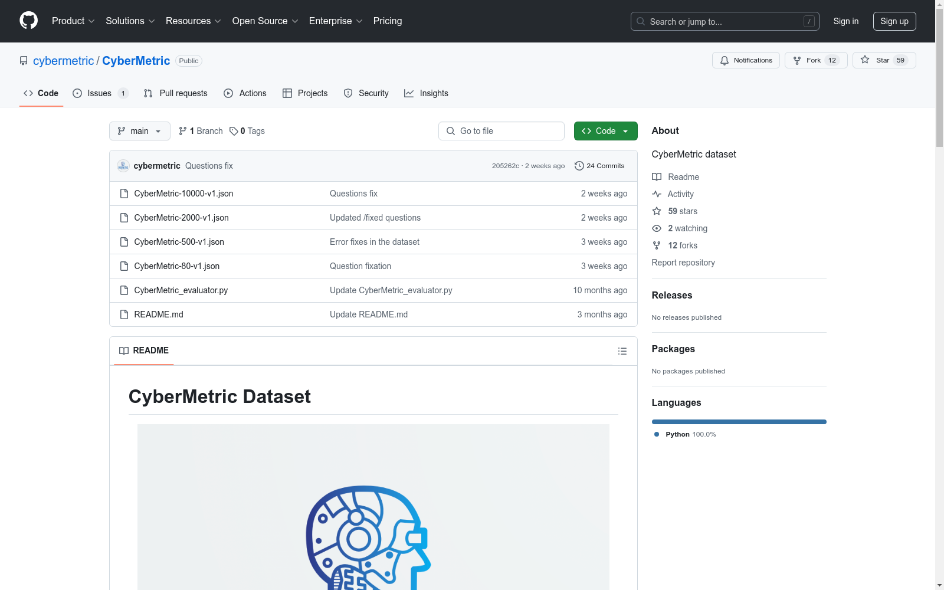Viewport: 944px width, 590px height.
Task: Switch to the Issues tab
Action: pyautogui.click(x=100, y=93)
